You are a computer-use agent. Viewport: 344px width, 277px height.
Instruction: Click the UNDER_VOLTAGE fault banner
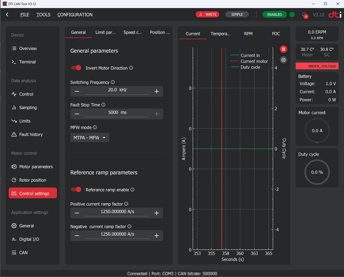pyautogui.click(x=317, y=66)
